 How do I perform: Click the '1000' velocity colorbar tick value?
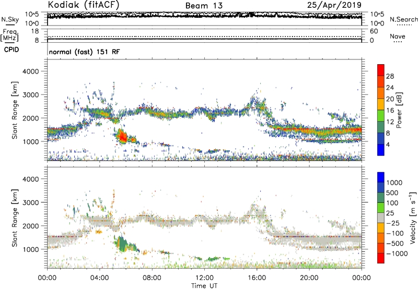[394, 183]
